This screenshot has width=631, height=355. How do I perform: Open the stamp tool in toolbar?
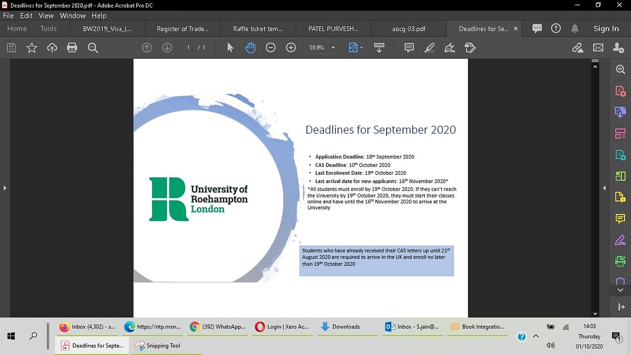470,47
